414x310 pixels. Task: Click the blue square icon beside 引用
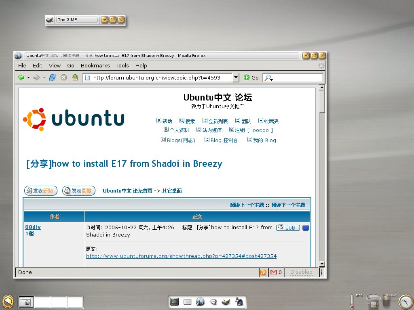tap(306, 228)
